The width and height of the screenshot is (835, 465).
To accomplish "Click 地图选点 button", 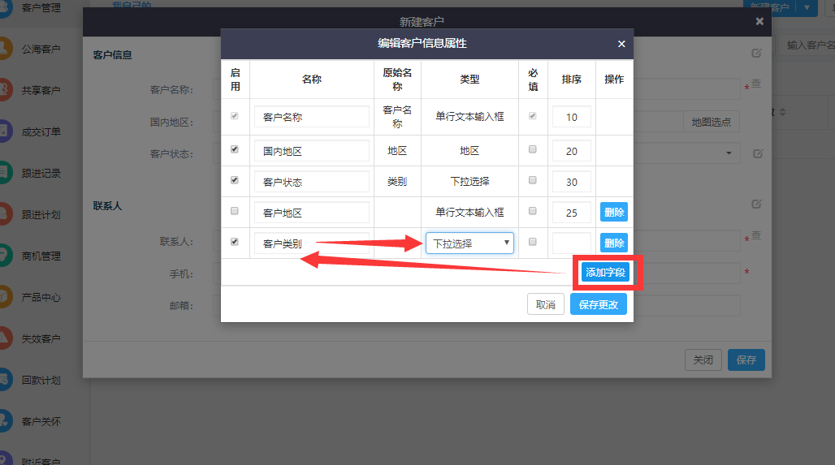I will click(x=712, y=123).
